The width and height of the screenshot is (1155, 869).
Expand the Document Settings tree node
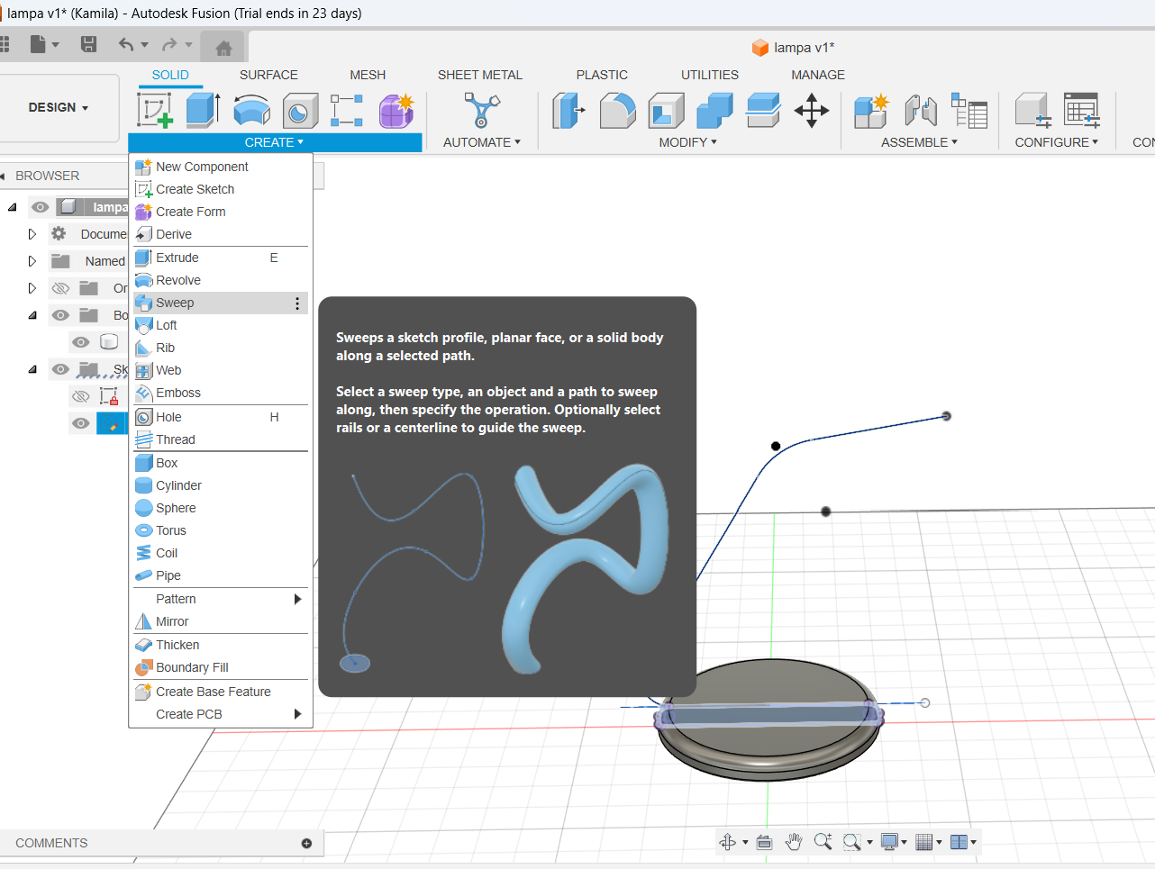click(x=32, y=234)
